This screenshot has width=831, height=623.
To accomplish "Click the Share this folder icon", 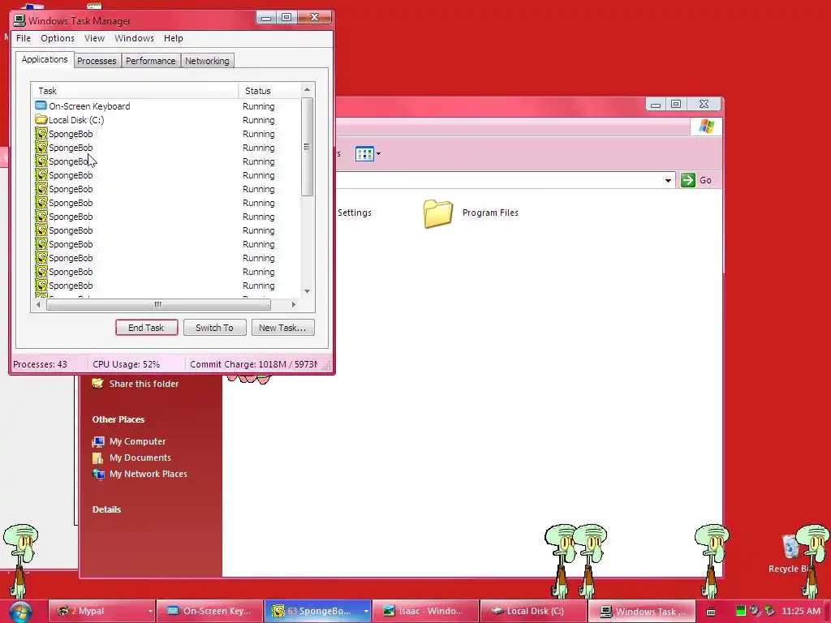I will point(97,383).
